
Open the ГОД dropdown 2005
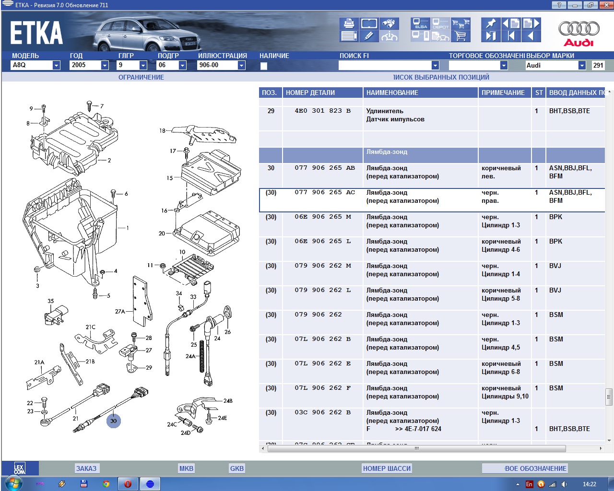105,65
